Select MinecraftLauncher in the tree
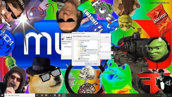Image resolution: width=172 pixels, height=97 pixels. pyautogui.click(x=85, y=59)
